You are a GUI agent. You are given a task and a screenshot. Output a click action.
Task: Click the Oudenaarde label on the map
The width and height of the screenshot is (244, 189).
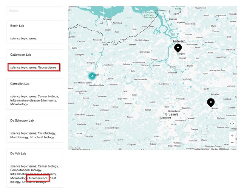point(79,114)
